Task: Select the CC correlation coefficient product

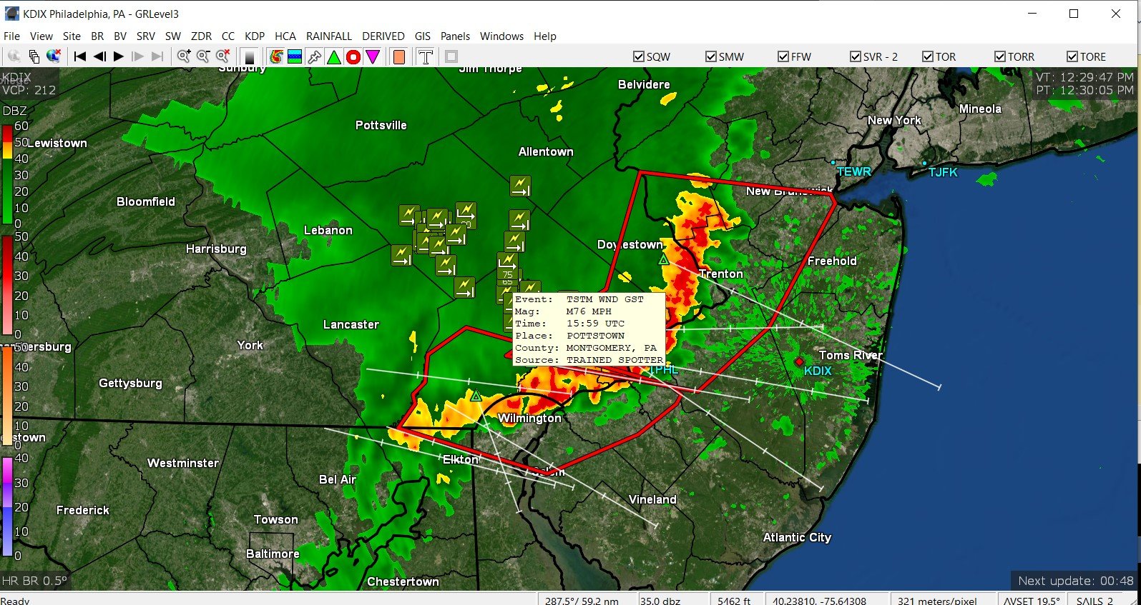Action: pos(228,36)
